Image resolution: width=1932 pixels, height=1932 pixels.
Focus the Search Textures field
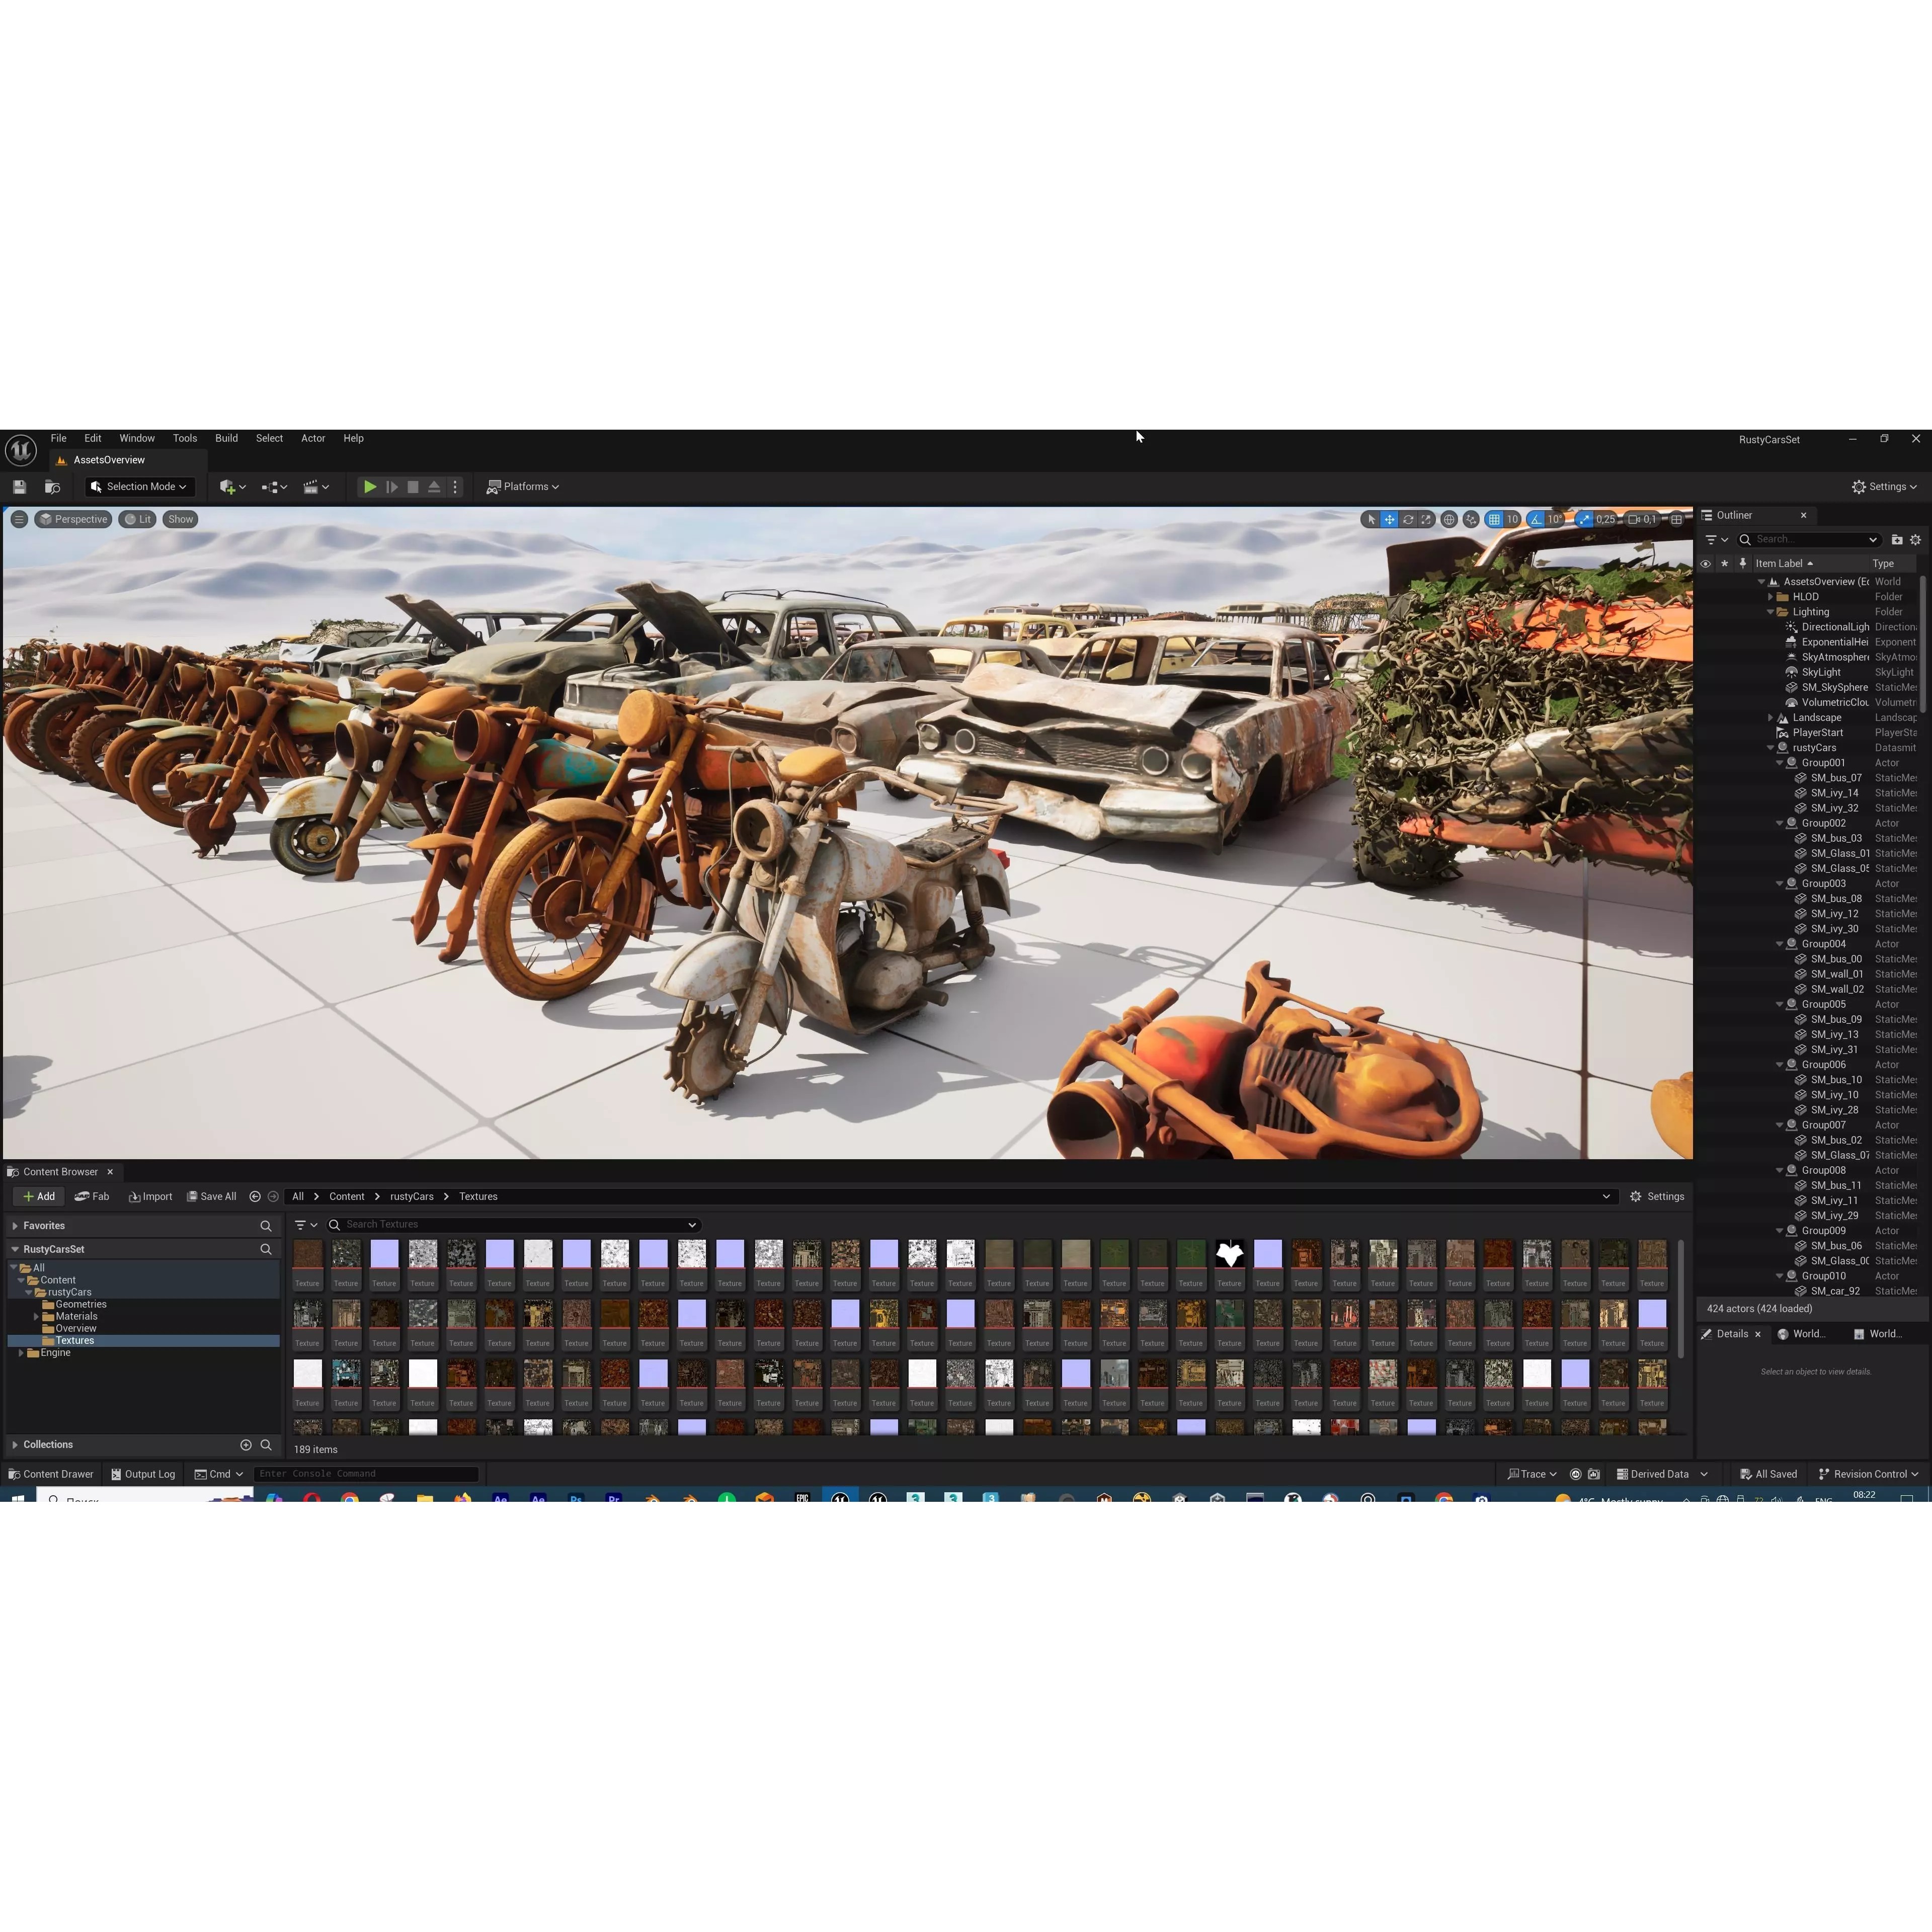pos(513,1225)
